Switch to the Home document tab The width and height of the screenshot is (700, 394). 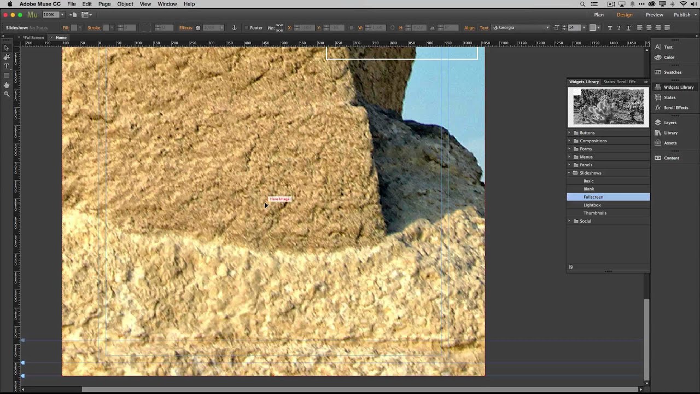(61, 38)
